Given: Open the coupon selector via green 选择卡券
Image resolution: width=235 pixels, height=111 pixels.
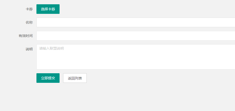Looking at the screenshot, I should click(48, 9).
